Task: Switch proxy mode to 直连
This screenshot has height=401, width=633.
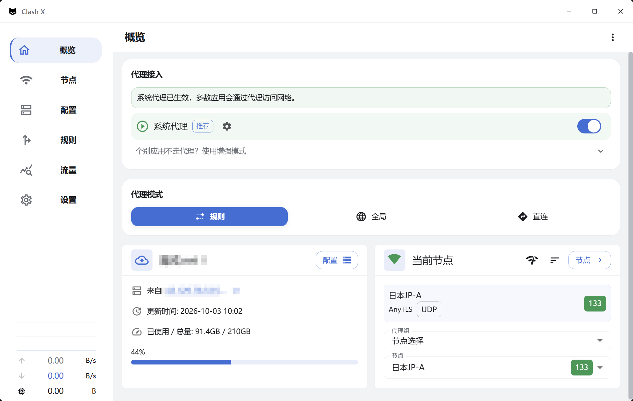Action: [533, 216]
